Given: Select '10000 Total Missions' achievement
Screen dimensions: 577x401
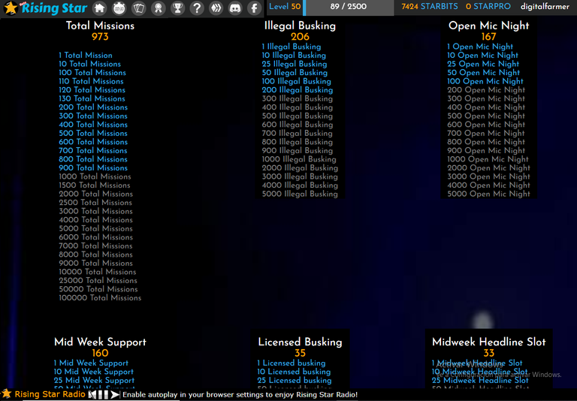Looking at the screenshot, I should coord(98,272).
